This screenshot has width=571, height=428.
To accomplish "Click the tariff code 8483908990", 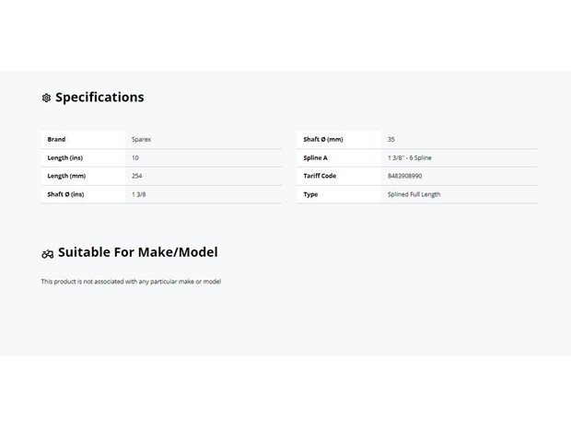I will click(405, 176).
